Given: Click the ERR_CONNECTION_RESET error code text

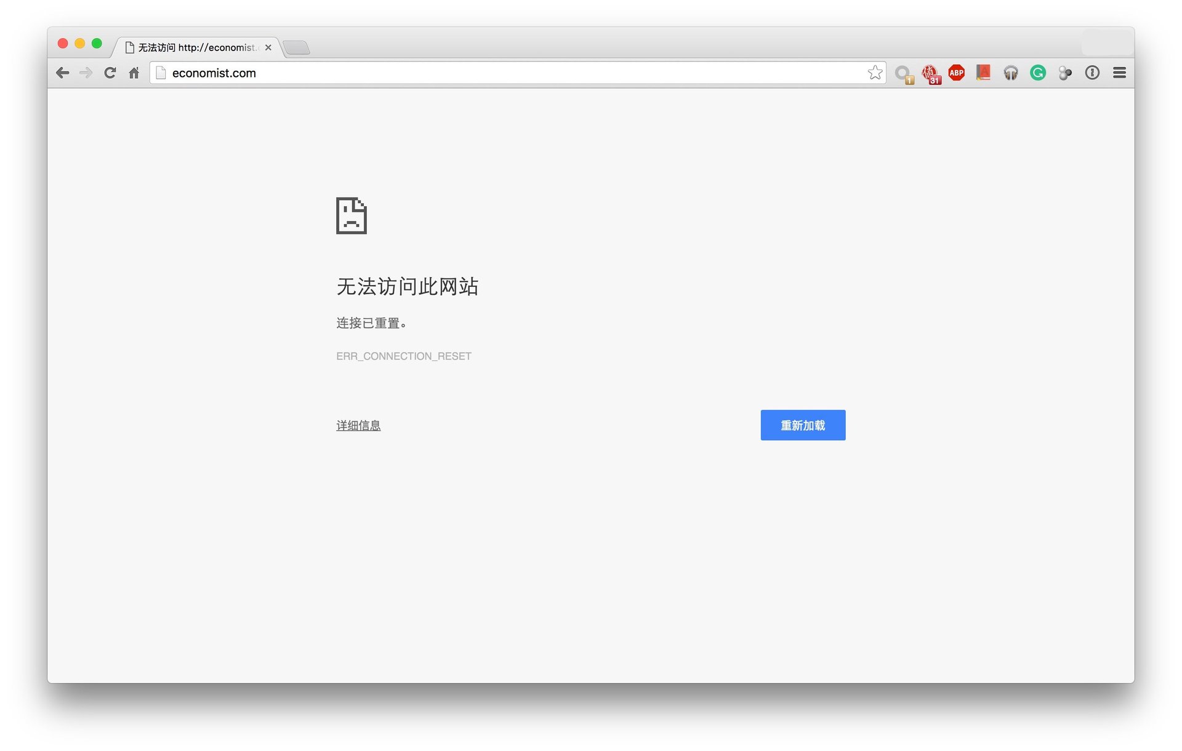Looking at the screenshot, I should 404,356.
